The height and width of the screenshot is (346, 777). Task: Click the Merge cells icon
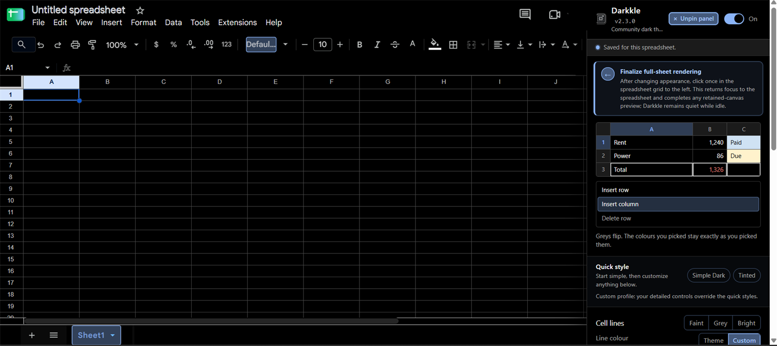471,44
